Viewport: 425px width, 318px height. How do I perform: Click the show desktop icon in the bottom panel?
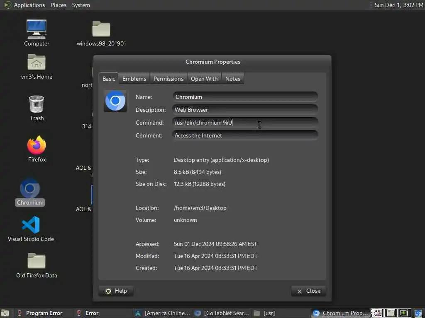click(x=5, y=313)
